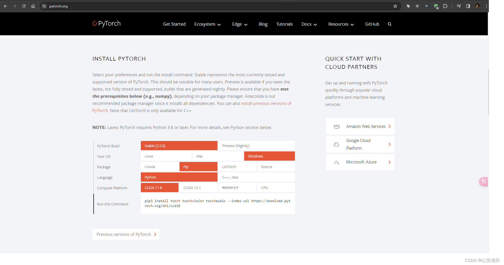
Task: Select the LibTorch package option
Action: 237,167
